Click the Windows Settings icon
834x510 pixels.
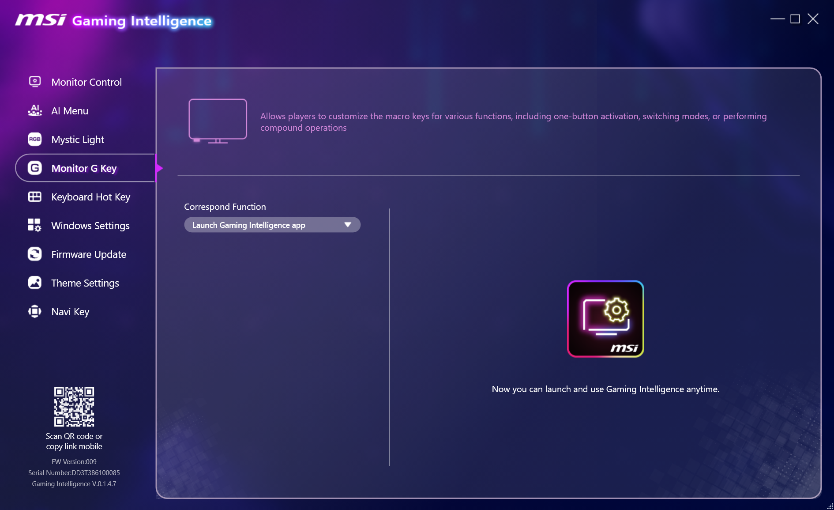coord(35,225)
